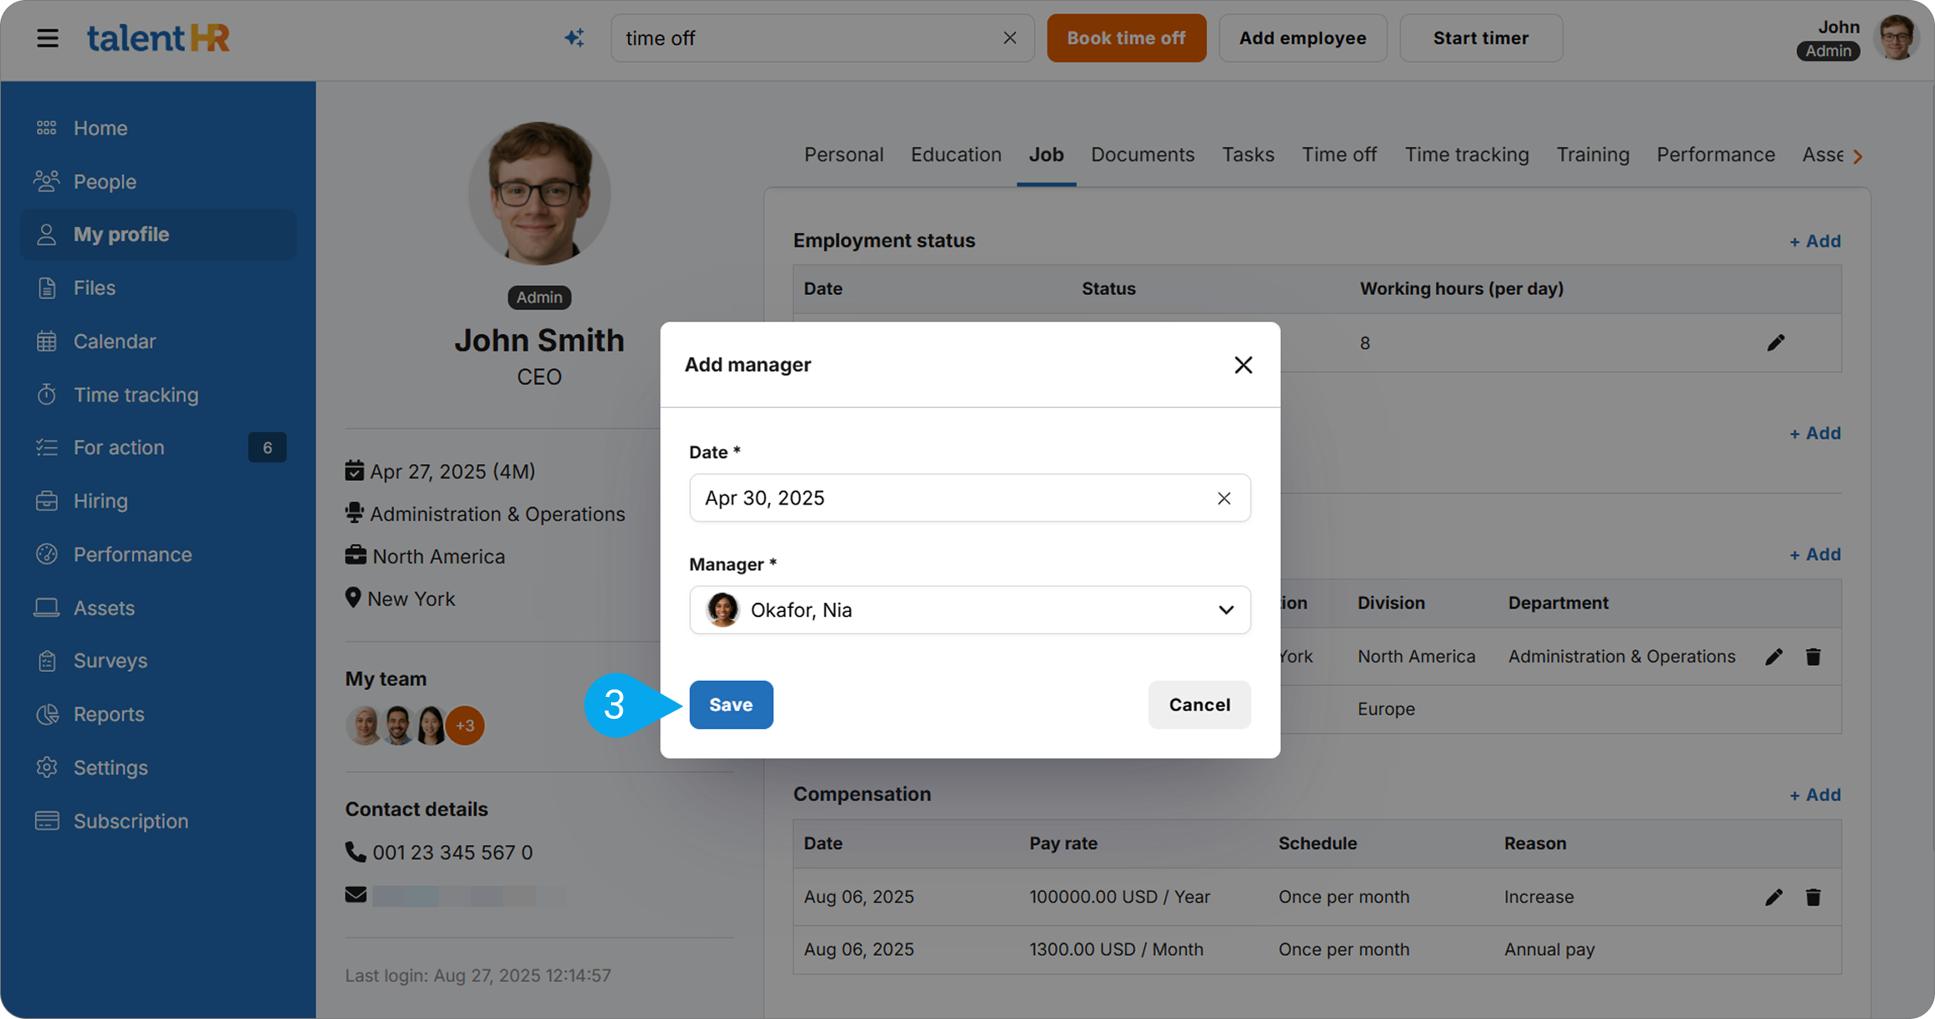Viewport: 1935px width, 1019px height.
Task: Open Book time off
Action: pos(1126,38)
